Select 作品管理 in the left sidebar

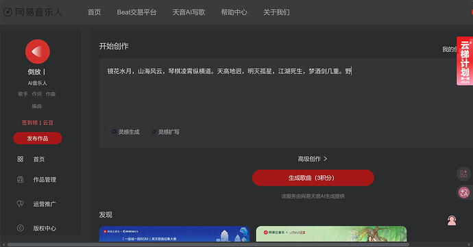pyautogui.click(x=45, y=179)
